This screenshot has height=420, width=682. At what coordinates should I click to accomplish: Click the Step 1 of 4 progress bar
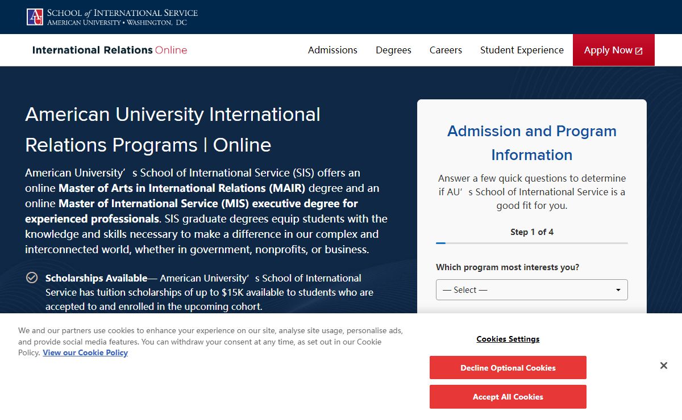(532, 243)
